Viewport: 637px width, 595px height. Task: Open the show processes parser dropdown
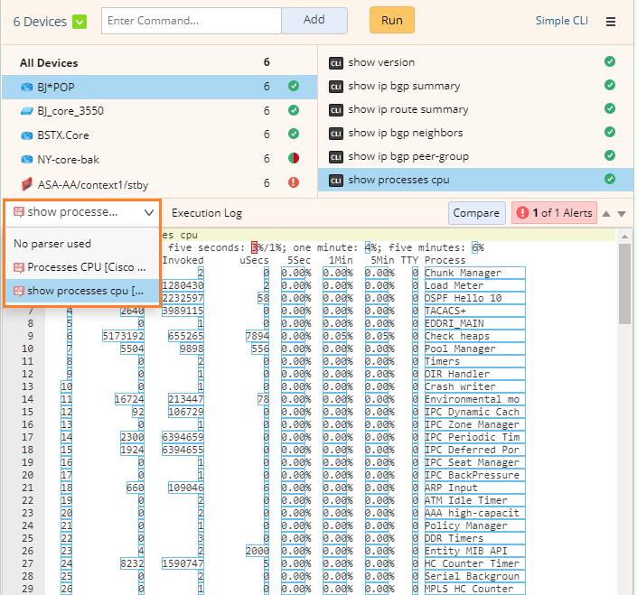click(x=82, y=212)
